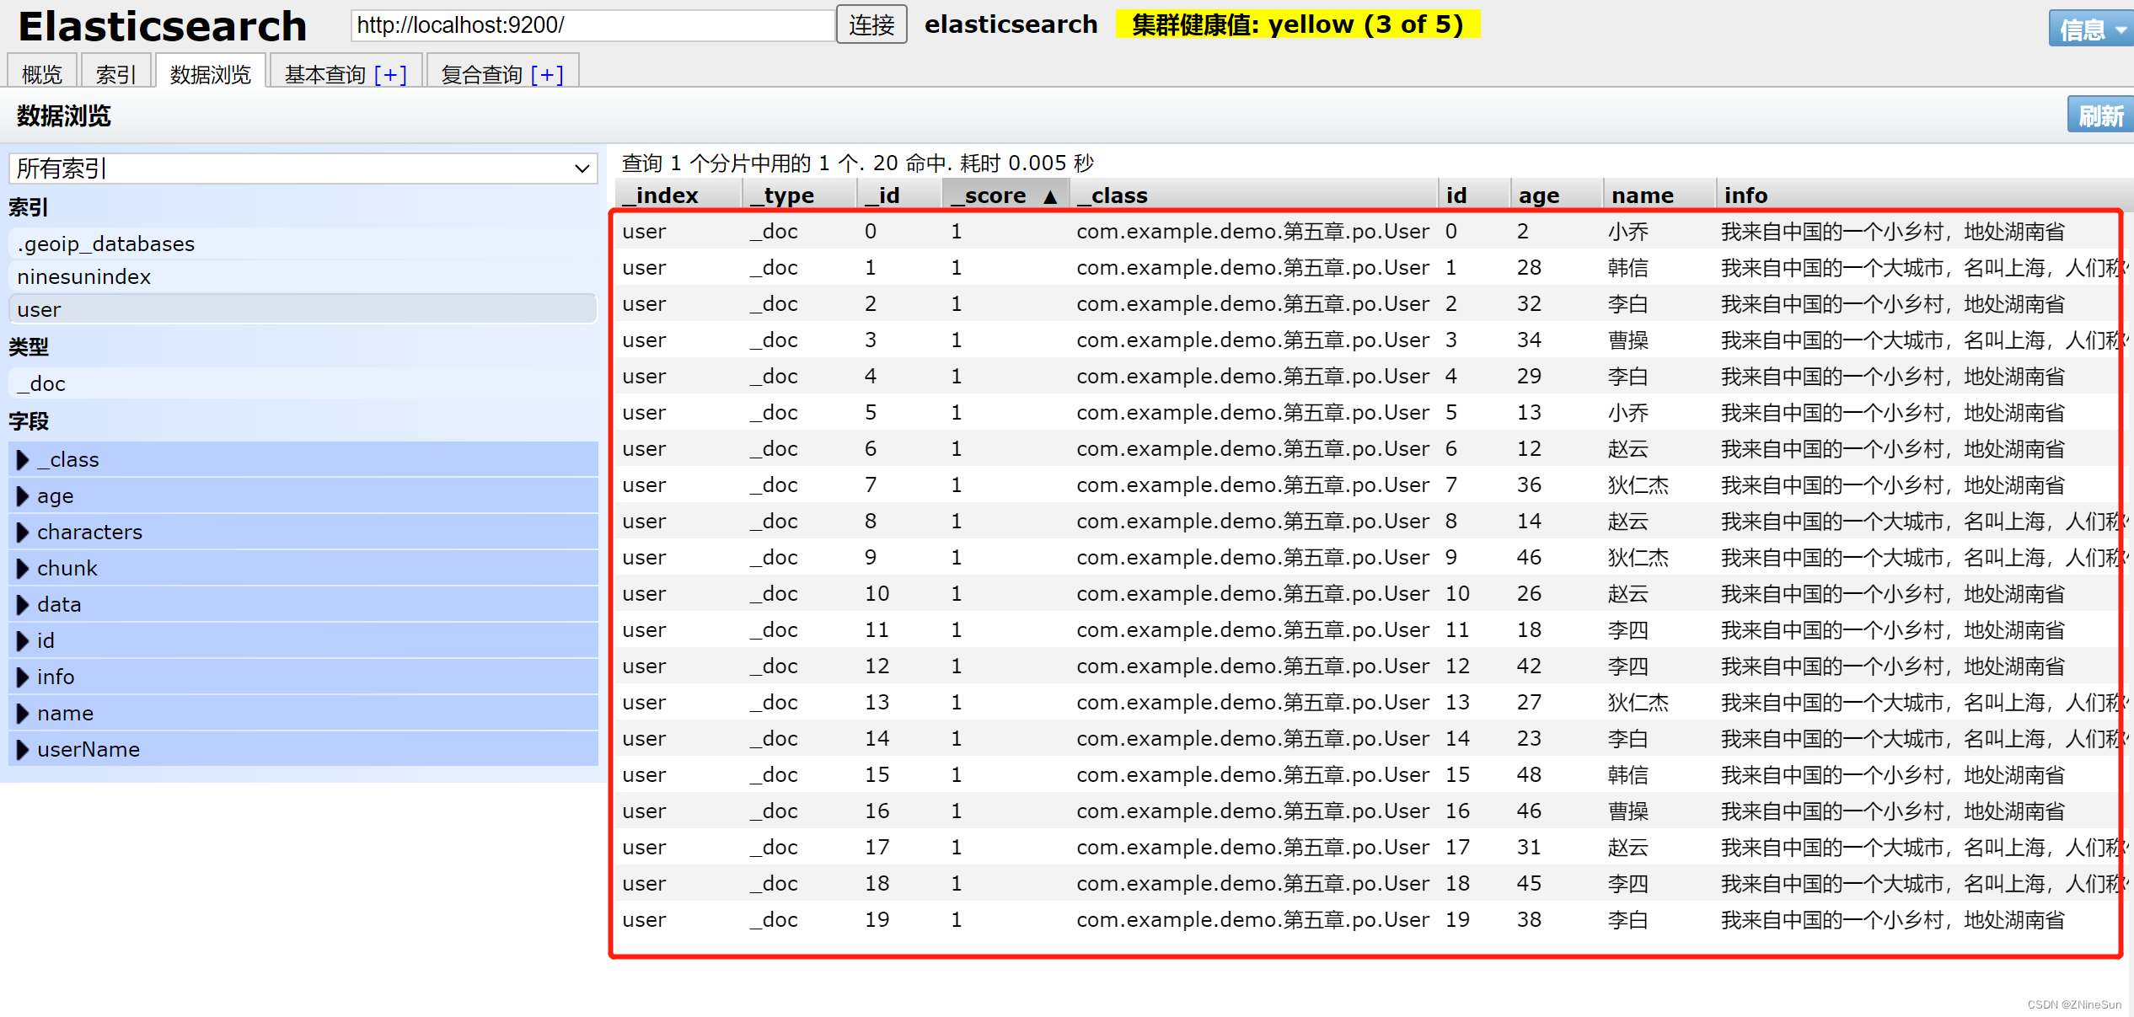Click the [+] beside 复合查询
This screenshot has width=2134, height=1017.
(x=547, y=75)
